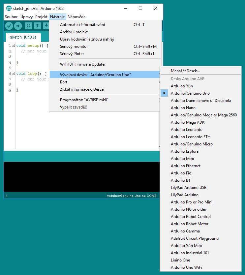Screen dimensions: 245x275
Task: Click code line 'void loop()'
Action: [x=31, y=74]
